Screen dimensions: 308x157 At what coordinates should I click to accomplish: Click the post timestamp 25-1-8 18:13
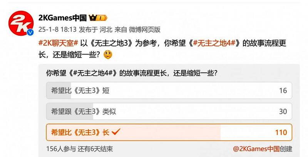tap(57, 30)
